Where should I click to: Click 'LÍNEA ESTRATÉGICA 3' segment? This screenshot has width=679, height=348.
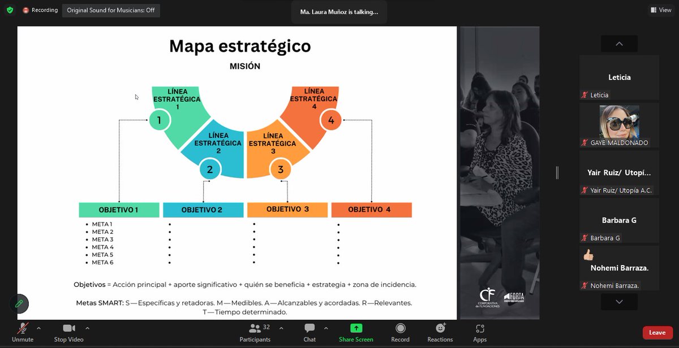(273, 143)
